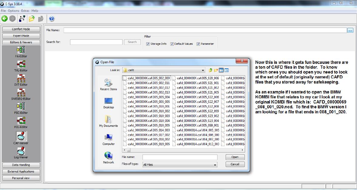Create new folder in Open File dialog
The width and height of the screenshot is (357, 190).
pyautogui.click(x=216, y=70)
